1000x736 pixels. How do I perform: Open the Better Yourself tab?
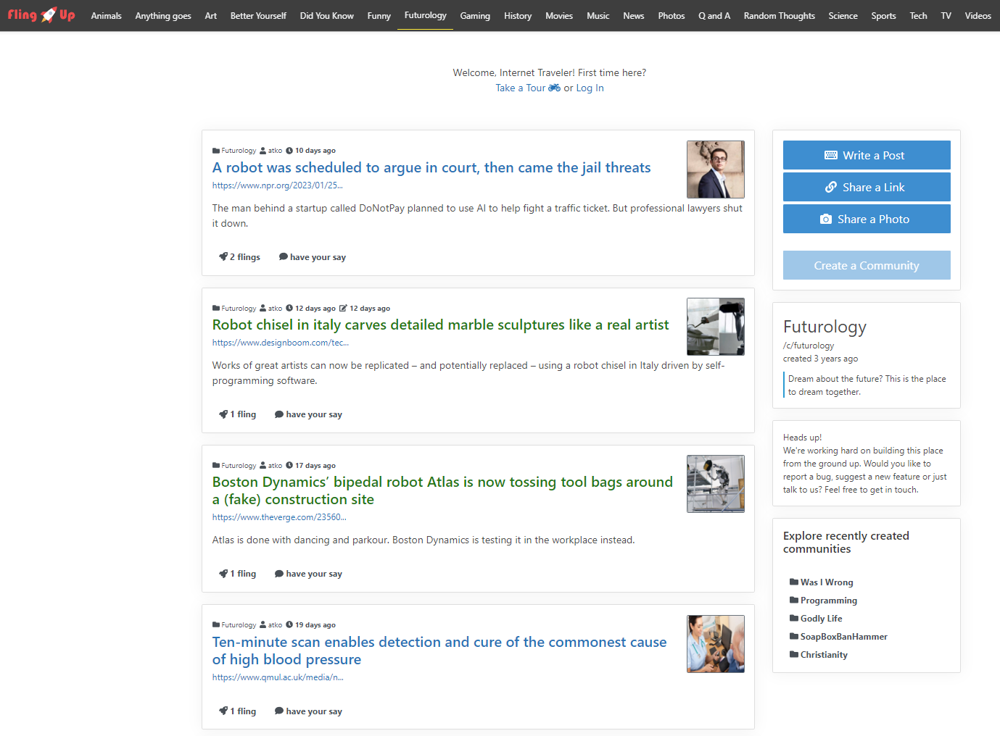click(258, 15)
